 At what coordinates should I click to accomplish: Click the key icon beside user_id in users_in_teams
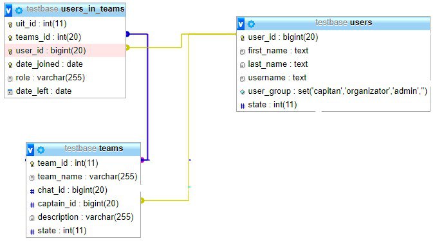(x=10, y=51)
